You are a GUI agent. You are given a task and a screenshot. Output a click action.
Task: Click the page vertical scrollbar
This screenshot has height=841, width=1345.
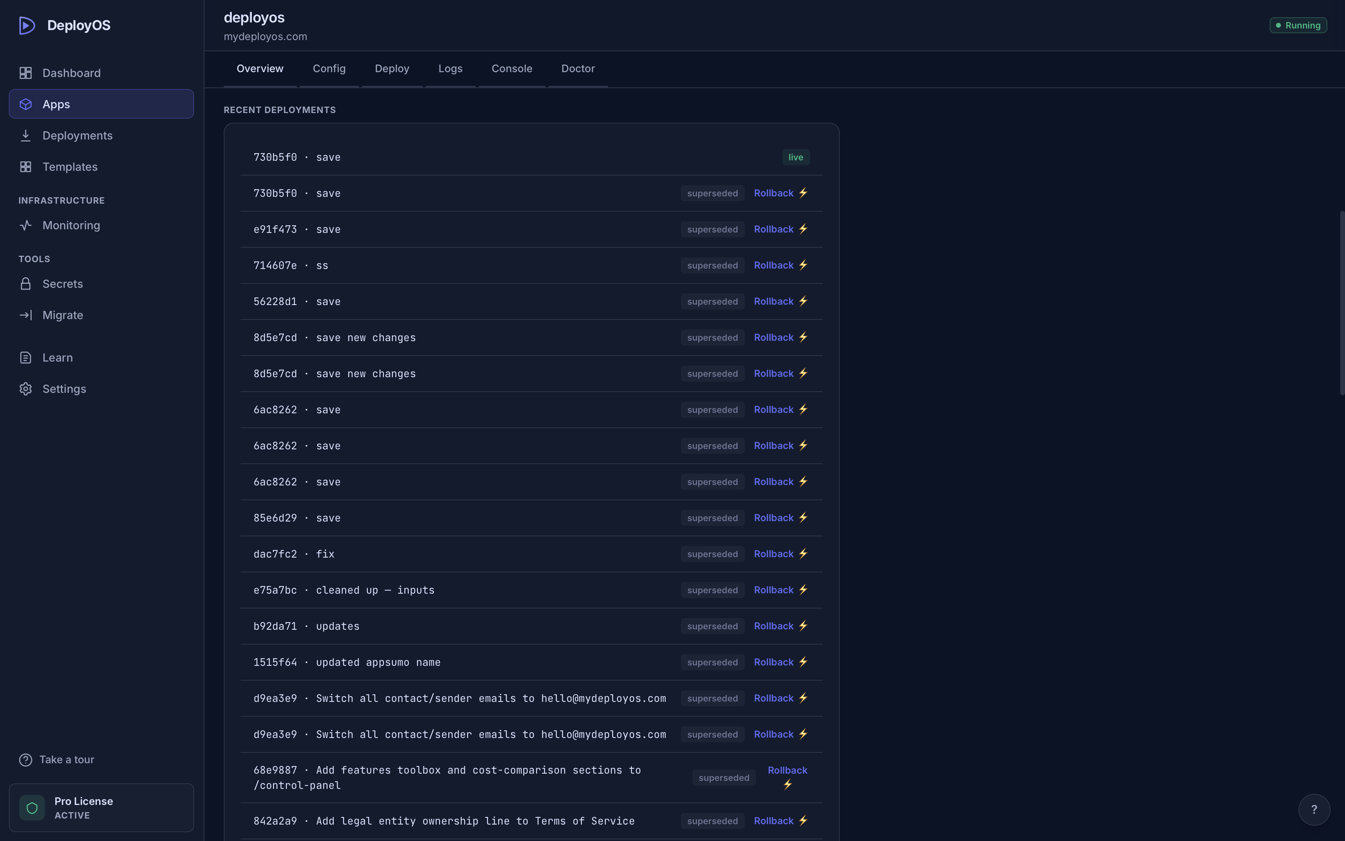(1342, 303)
